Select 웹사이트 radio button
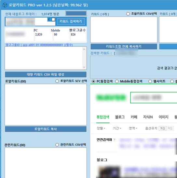The height and width of the screenshot is (178, 177). [x=150, y=82]
